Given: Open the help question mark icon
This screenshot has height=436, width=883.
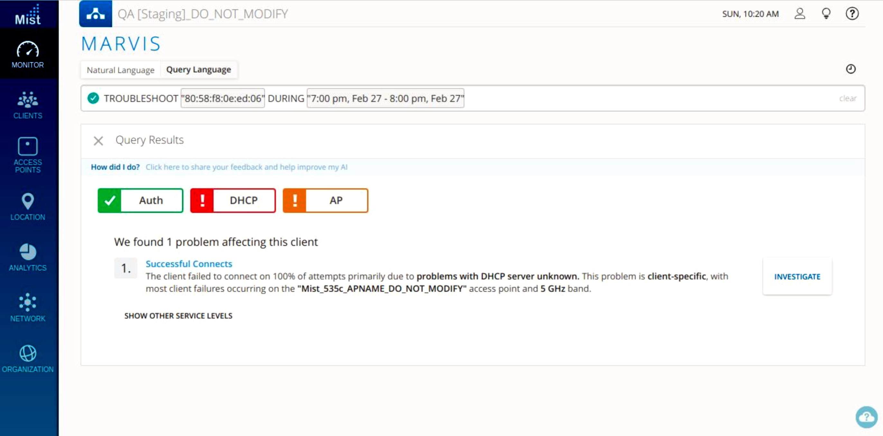Looking at the screenshot, I should tap(852, 14).
